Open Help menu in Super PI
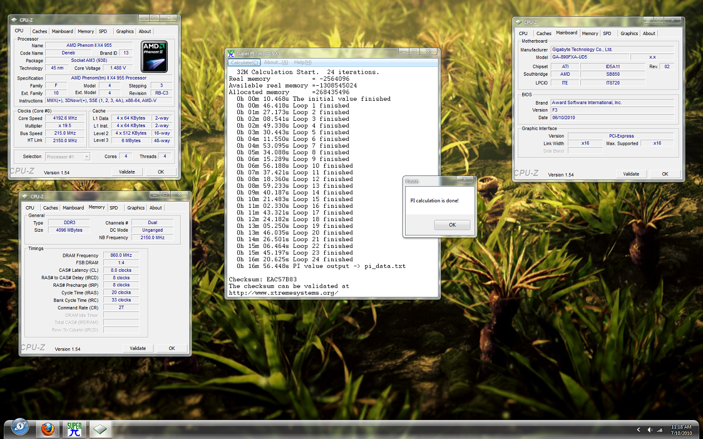This screenshot has width=703, height=439. pos(302,62)
